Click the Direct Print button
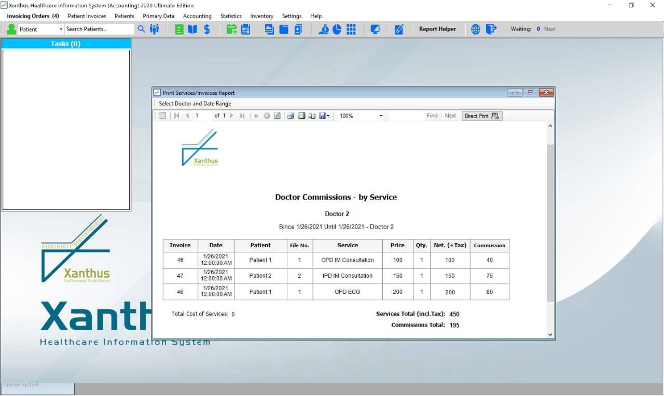The height and width of the screenshot is (396, 664). [481, 116]
